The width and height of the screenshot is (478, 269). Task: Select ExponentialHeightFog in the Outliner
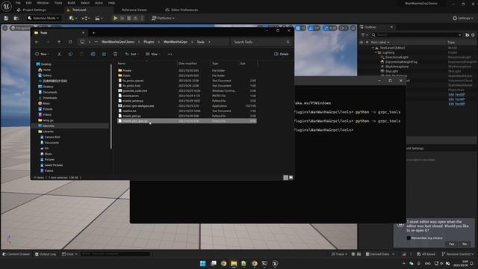point(401,62)
